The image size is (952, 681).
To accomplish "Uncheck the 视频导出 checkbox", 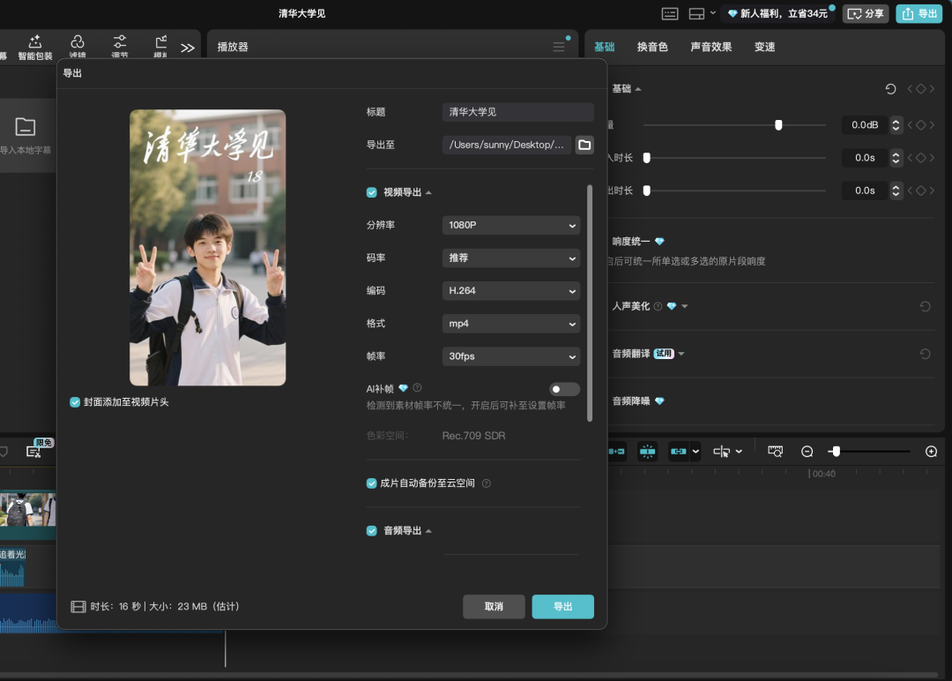I will 372,192.
